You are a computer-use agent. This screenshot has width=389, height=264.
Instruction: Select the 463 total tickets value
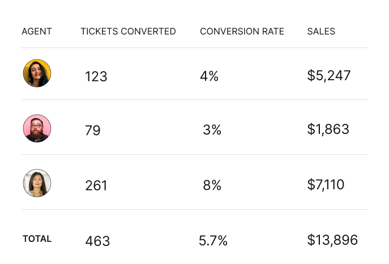click(97, 241)
